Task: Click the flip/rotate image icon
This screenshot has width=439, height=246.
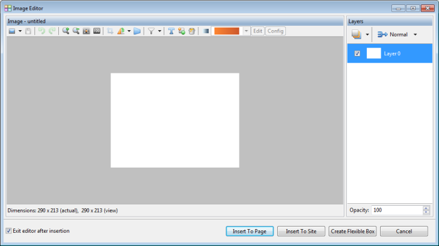Action: tap(121, 31)
